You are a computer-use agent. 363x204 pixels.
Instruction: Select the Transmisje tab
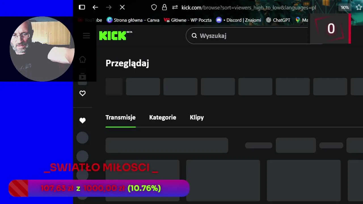pos(121,117)
